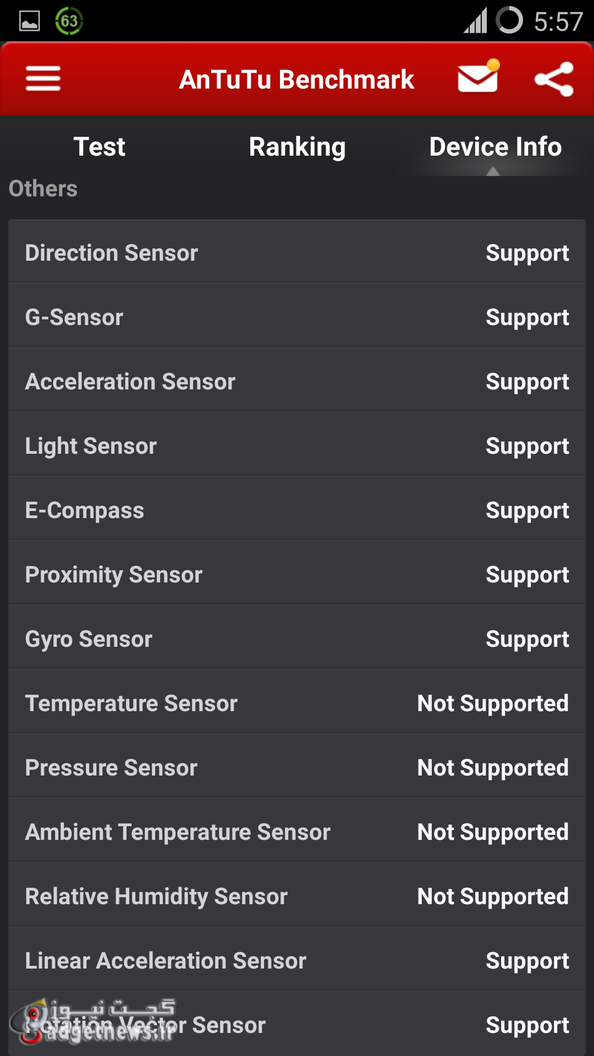The width and height of the screenshot is (594, 1056).
Task: Tap the Acceleration Sensor row
Action: click(x=297, y=381)
